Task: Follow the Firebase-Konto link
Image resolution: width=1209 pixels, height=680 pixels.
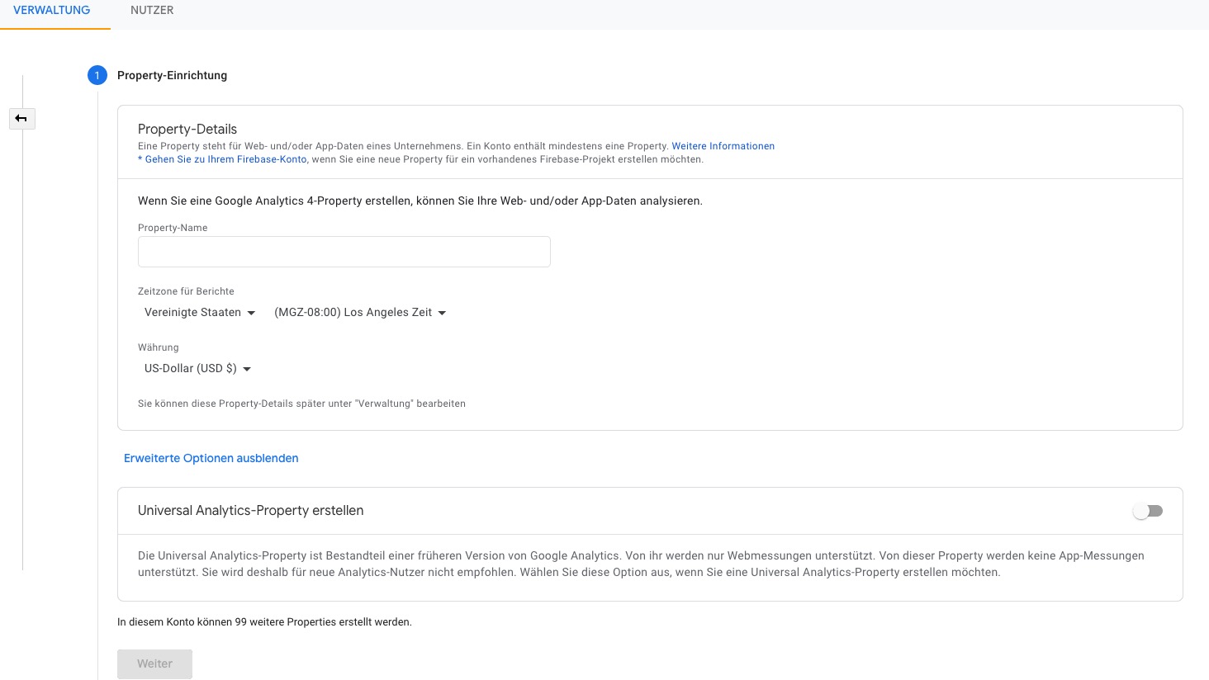Action: tap(225, 159)
